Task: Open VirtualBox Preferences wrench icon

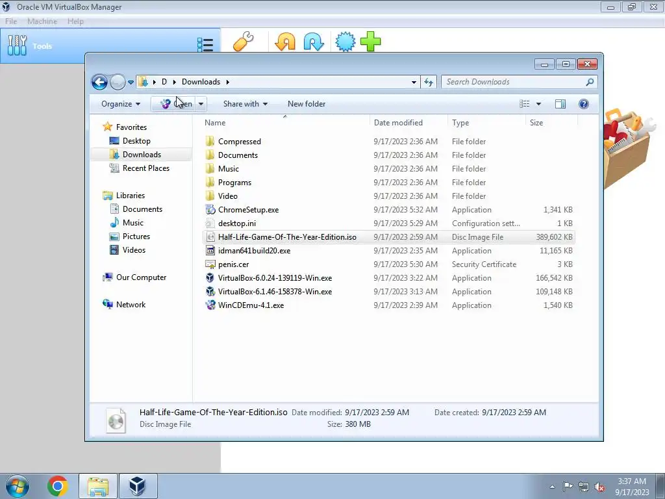Action: click(x=244, y=42)
